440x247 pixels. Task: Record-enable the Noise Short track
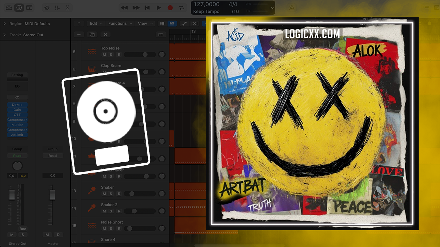coord(119,228)
